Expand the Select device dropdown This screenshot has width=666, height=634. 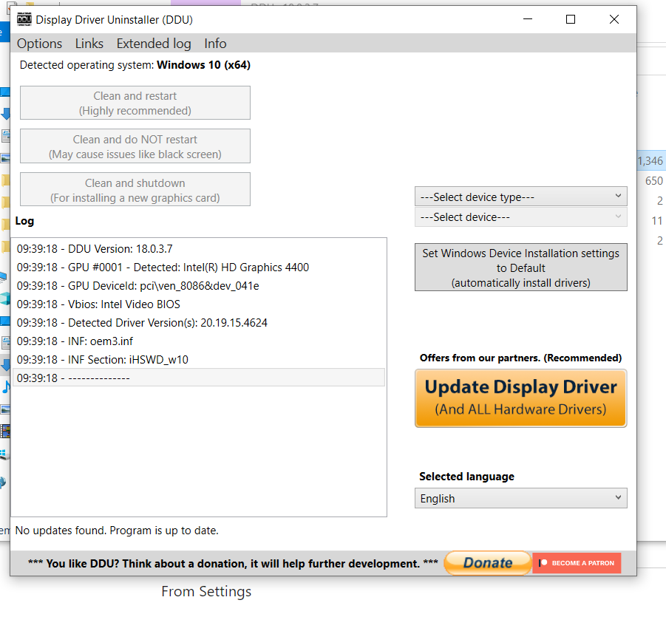pyautogui.click(x=520, y=217)
